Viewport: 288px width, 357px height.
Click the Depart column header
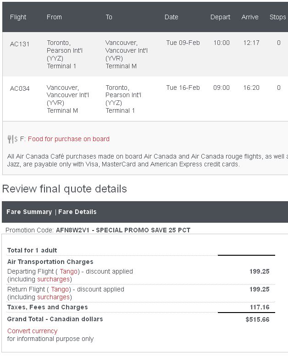click(x=220, y=17)
